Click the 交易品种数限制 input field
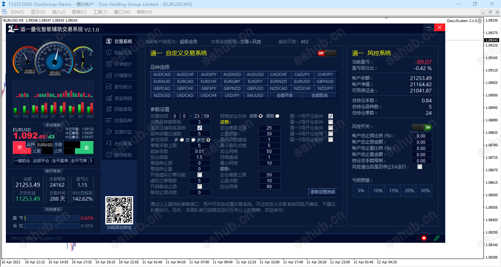The height and width of the screenshot is (267, 501). click(x=200, y=122)
